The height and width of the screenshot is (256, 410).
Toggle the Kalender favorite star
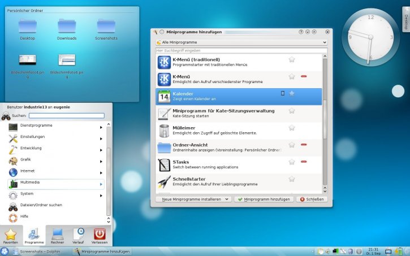pos(292,93)
